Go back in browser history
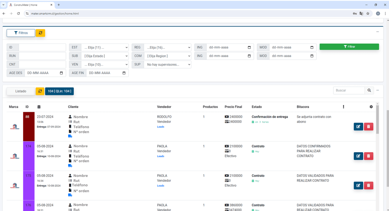Image resolution: width=389 pixels, height=211 pixels. tap(4, 14)
